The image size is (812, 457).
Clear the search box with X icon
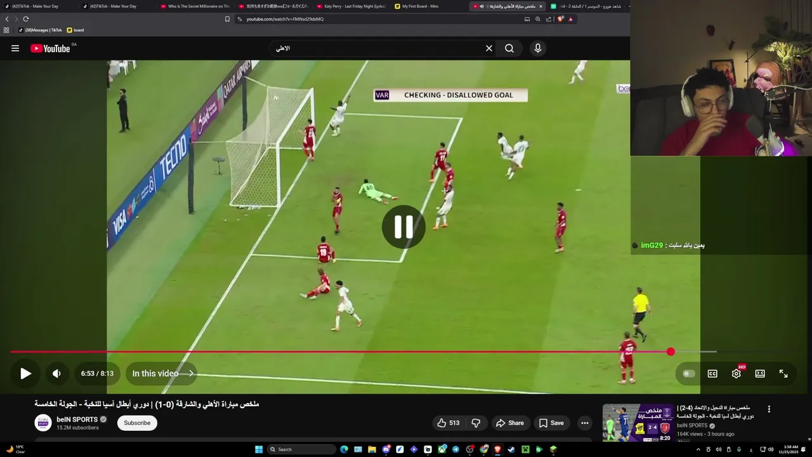(489, 48)
